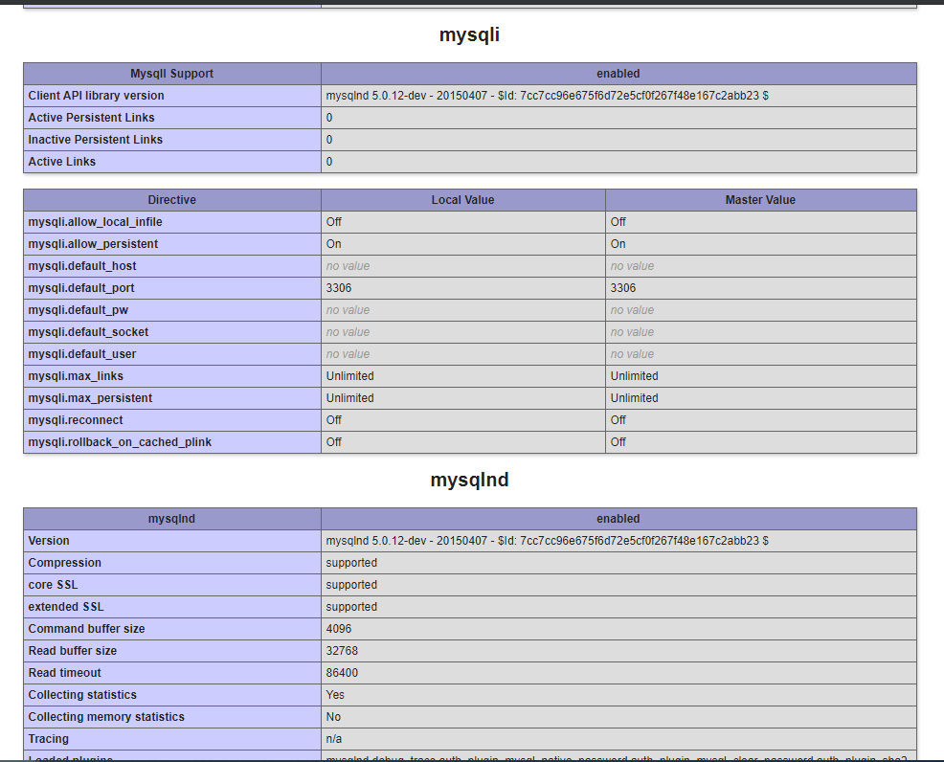Select the Mysqli Support header cell

(x=170, y=74)
